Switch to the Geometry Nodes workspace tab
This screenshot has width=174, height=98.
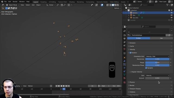(102, 2)
